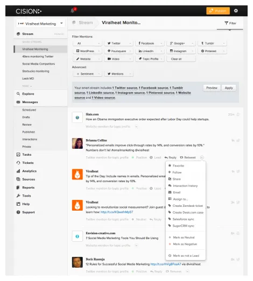Click Brianna Collins profile photo
The width and height of the screenshot is (253, 281).
point(78,143)
